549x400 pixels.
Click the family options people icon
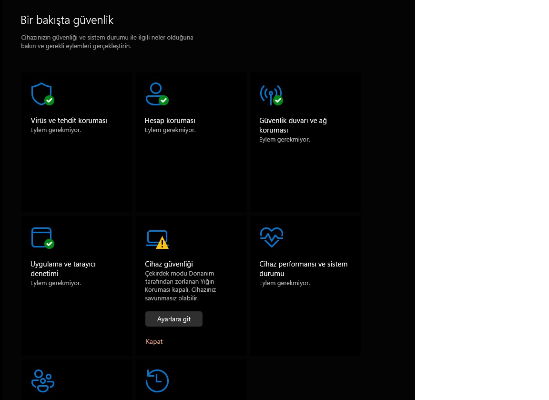tap(43, 381)
